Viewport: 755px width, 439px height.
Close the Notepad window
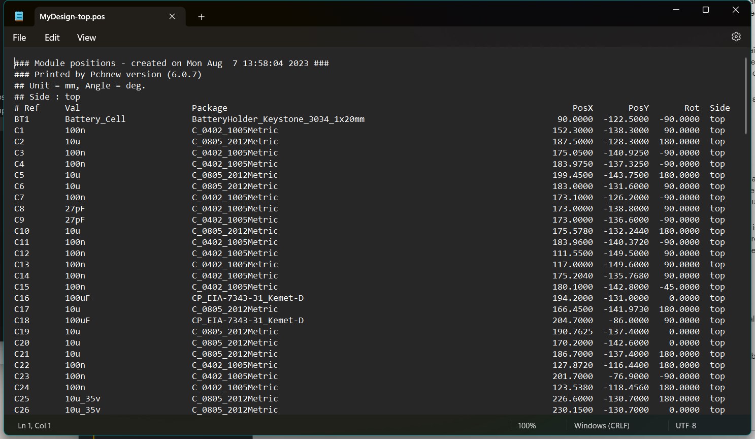coord(735,10)
